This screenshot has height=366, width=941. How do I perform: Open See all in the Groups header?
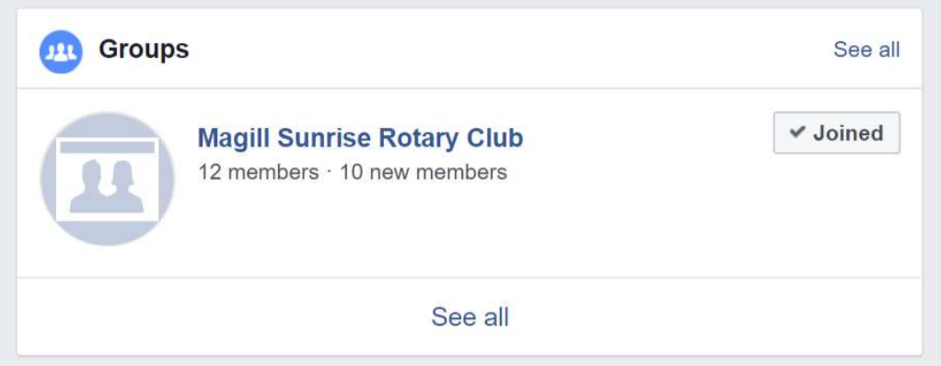[x=866, y=49]
